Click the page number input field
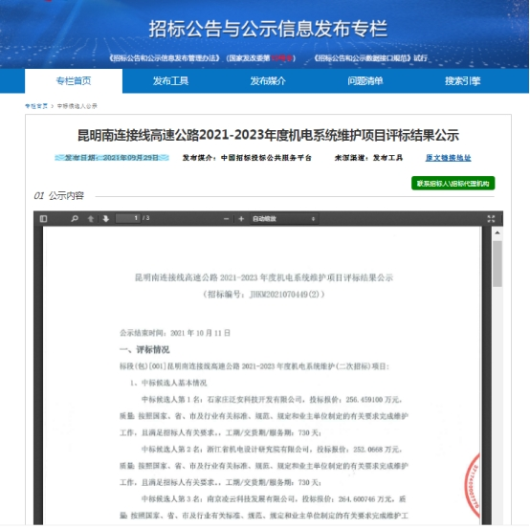Image resolution: width=530 pixels, height=529 pixels. (128, 218)
